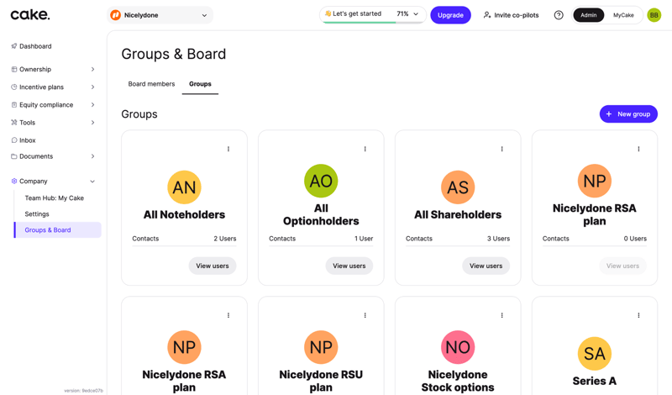Switch to MyCake view mode

(x=623, y=15)
